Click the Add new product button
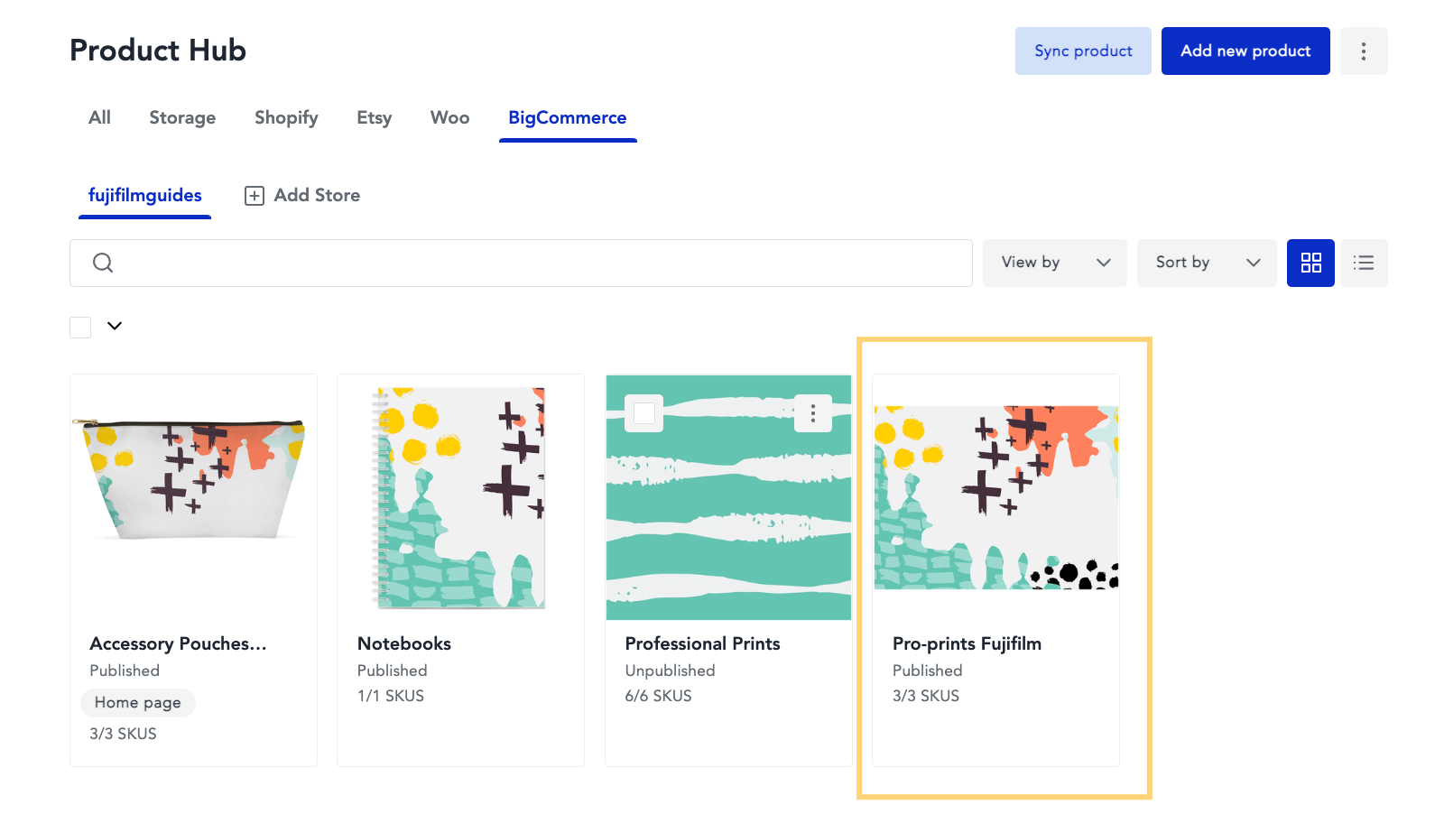This screenshot has height=814, width=1435. tap(1245, 51)
